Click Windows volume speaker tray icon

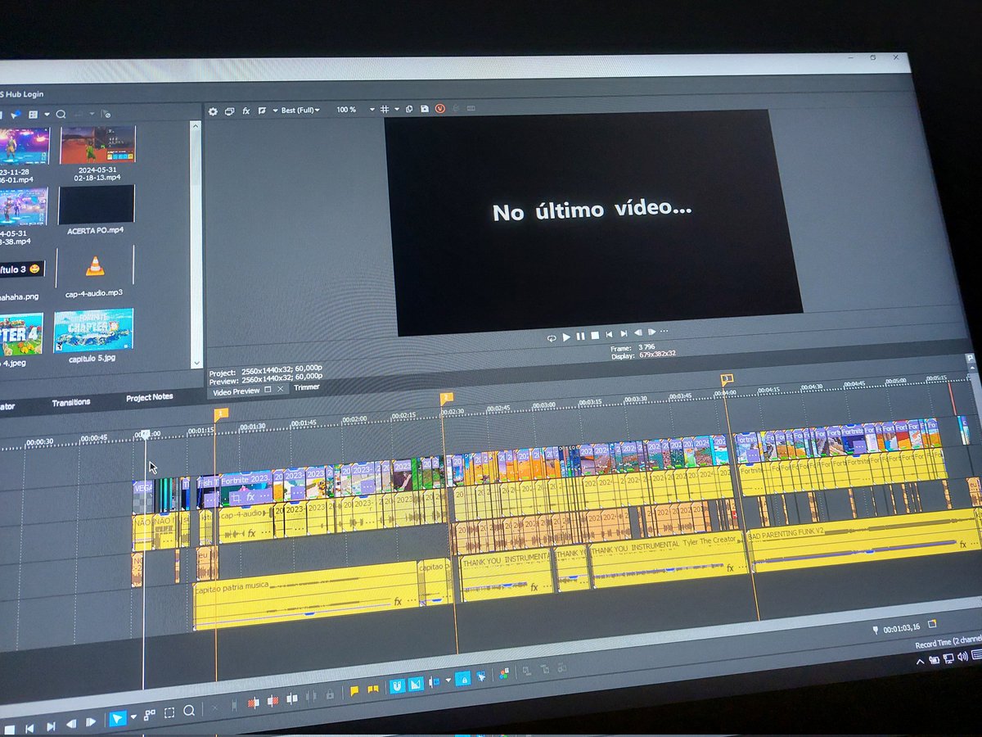[x=962, y=656]
